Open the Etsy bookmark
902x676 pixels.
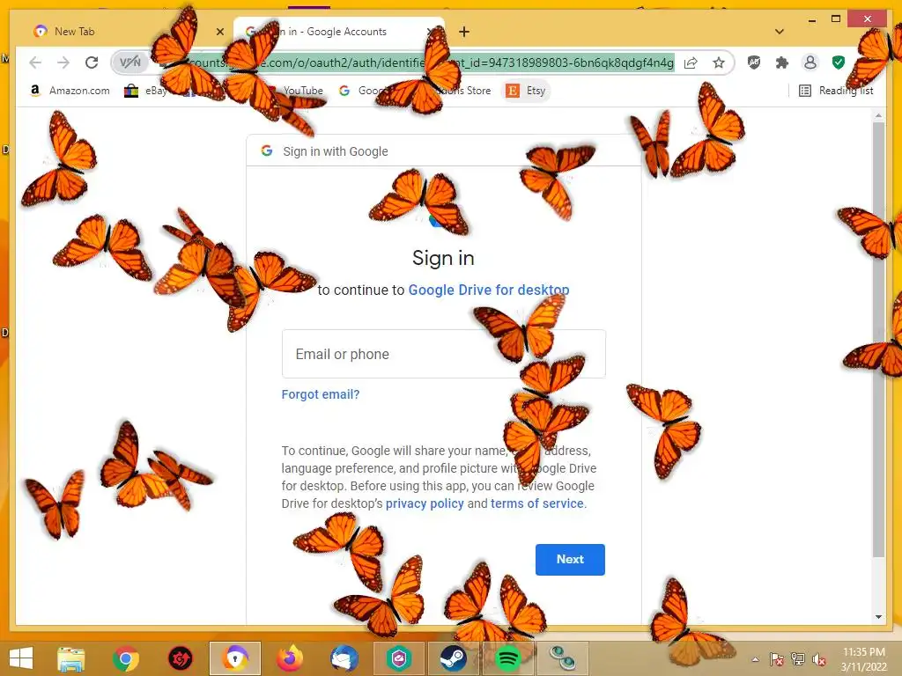click(x=526, y=91)
